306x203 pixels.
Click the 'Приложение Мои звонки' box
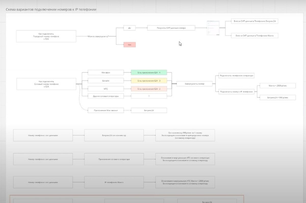(x=106, y=110)
